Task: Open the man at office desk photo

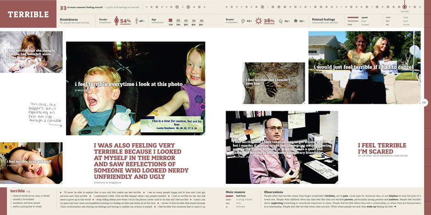Action: (x=282, y=147)
